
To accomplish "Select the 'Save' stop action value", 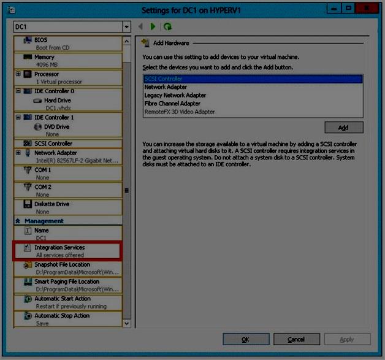I will 42,323.
